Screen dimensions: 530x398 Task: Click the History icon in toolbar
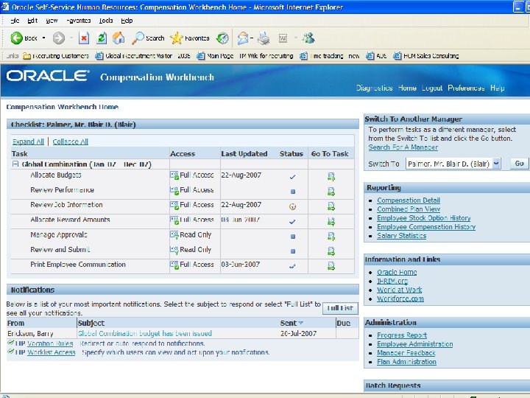point(222,38)
